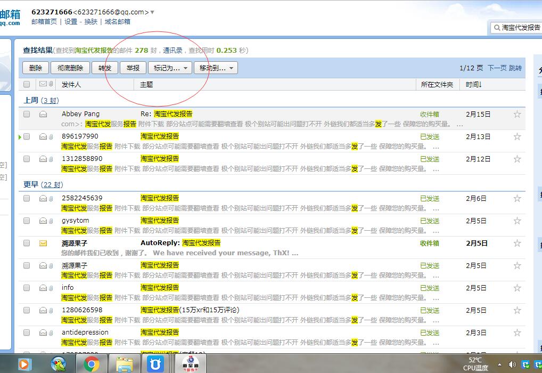
Task: Star the 2582245639 email
Action: tap(517, 198)
